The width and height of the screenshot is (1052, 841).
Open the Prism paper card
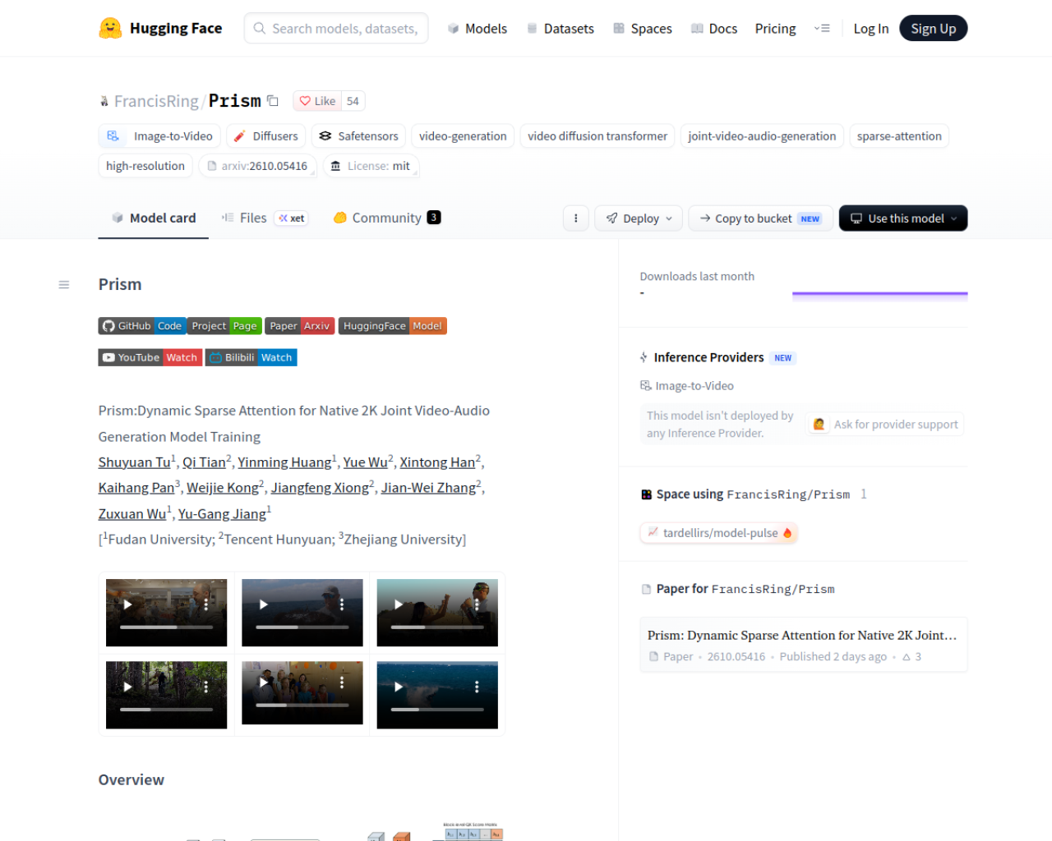pos(804,645)
